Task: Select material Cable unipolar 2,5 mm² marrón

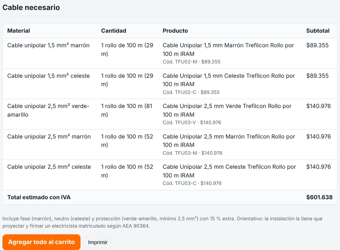Action: (x=49, y=136)
